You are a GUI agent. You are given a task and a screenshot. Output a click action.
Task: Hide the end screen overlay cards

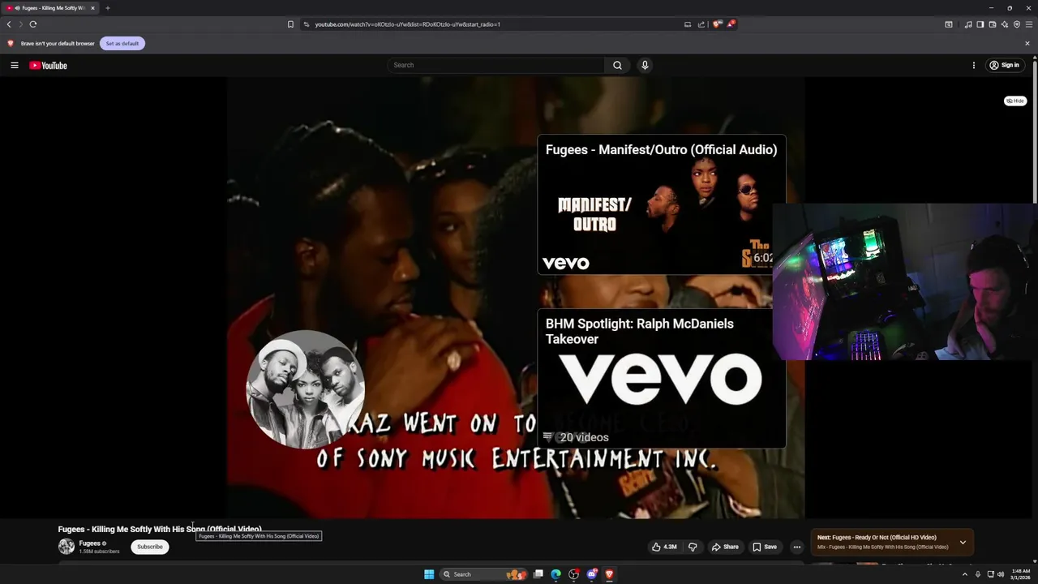pos(1015,101)
